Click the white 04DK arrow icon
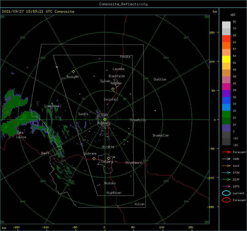Viewport: 247px width, 231px height. 226,159
